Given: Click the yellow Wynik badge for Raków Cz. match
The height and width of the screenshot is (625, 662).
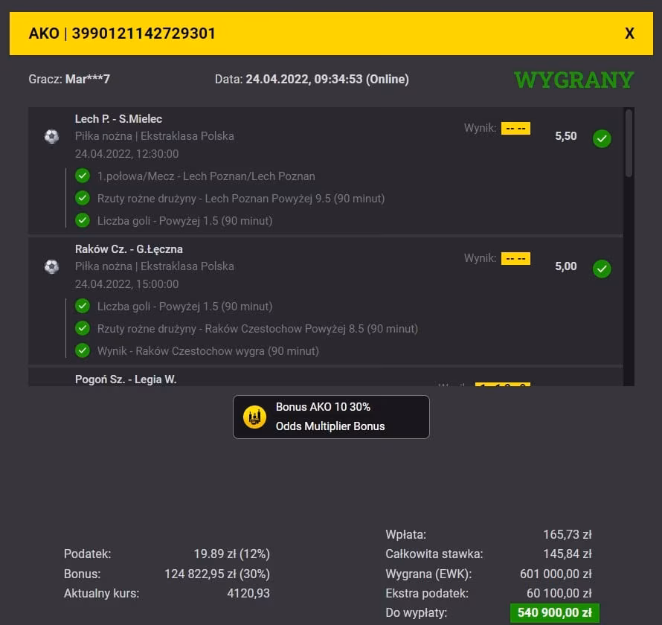Looking at the screenshot, I should tap(515, 258).
